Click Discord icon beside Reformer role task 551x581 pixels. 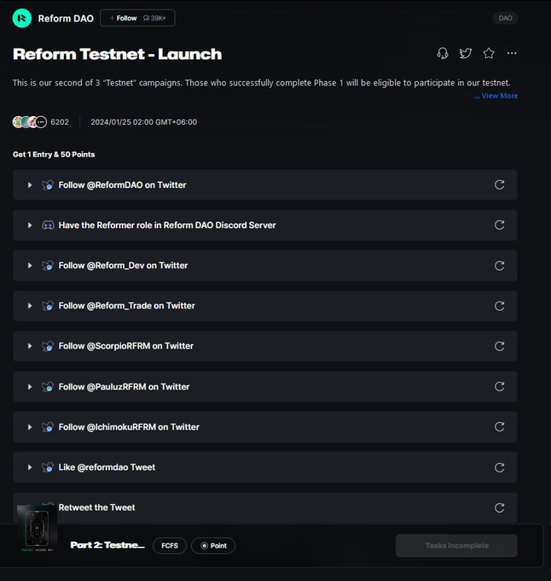pos(48,226)
